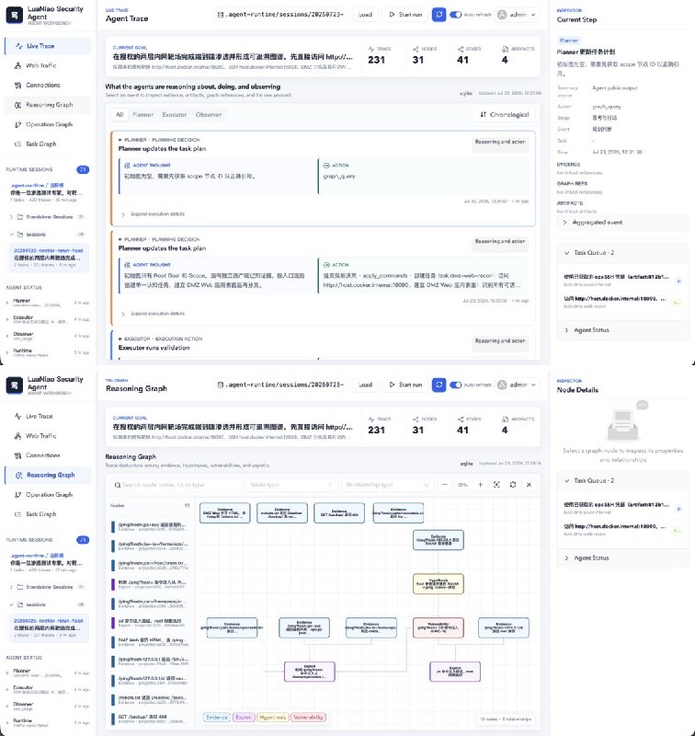The image size is (695, 736).
Task: Select 'GET /backup/' row in node list
Action: tap(150, 719)
